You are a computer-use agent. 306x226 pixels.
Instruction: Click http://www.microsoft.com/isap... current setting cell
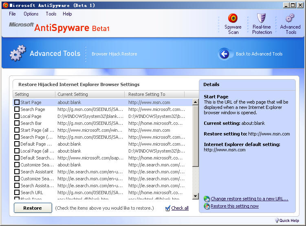coord(90,158)
